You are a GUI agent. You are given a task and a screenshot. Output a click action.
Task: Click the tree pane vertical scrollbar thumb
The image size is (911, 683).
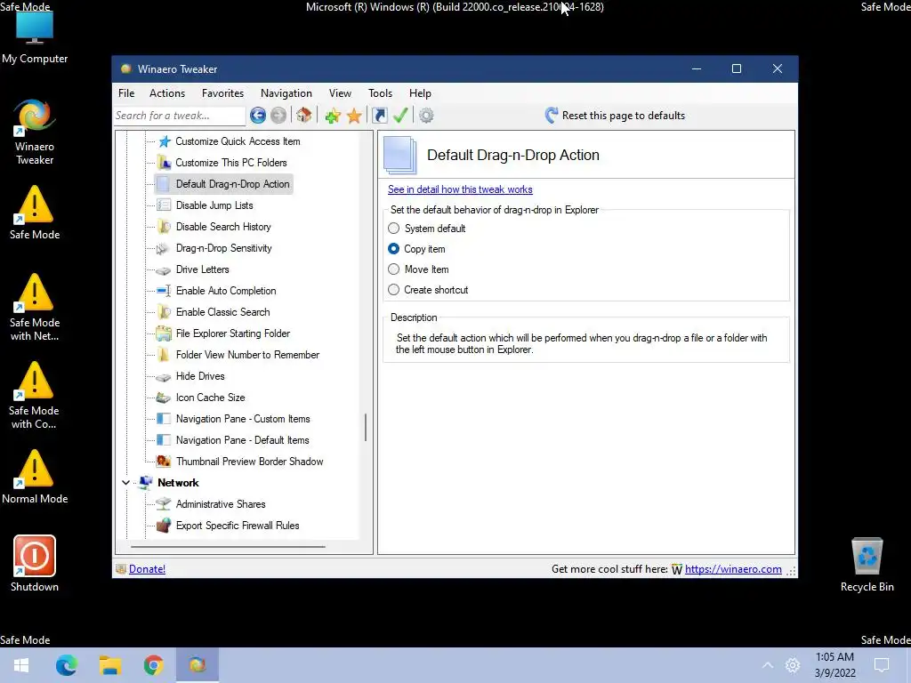coord(366,428)
